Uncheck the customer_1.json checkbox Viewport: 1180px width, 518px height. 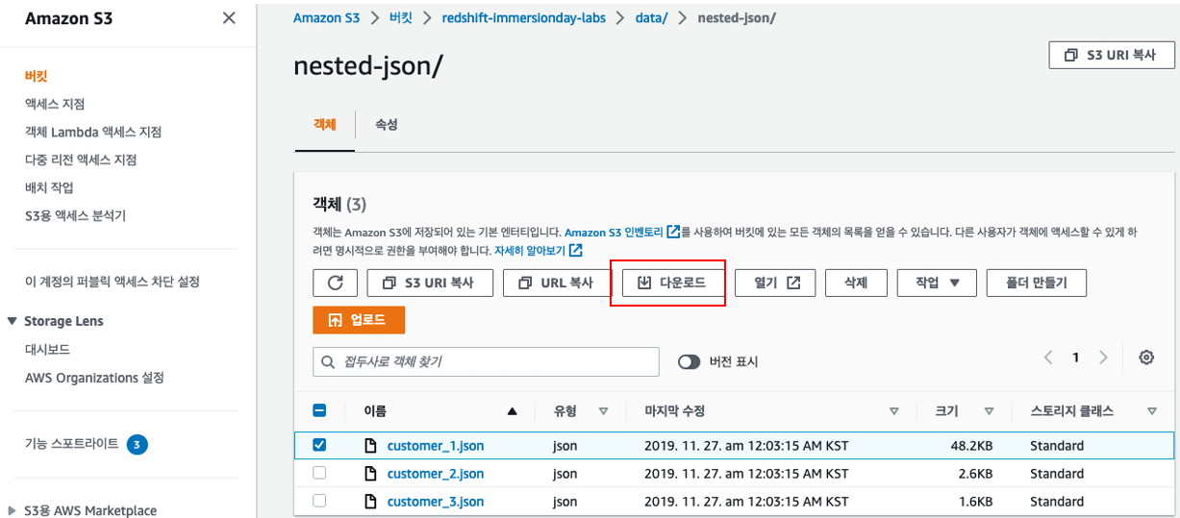pos(320,445)
